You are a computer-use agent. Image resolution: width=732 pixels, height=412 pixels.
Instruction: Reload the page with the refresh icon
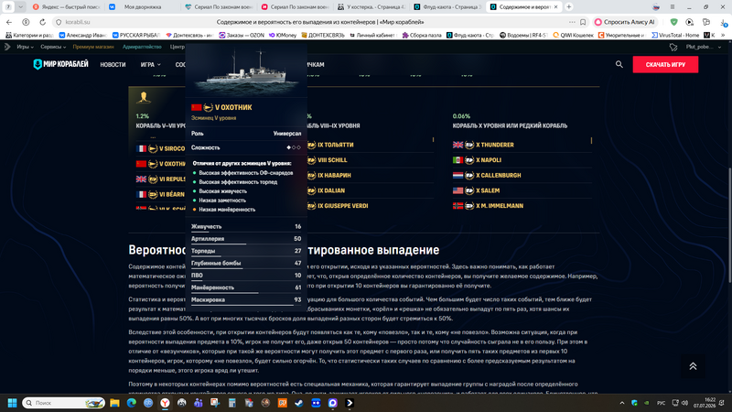tap(42, 22)
